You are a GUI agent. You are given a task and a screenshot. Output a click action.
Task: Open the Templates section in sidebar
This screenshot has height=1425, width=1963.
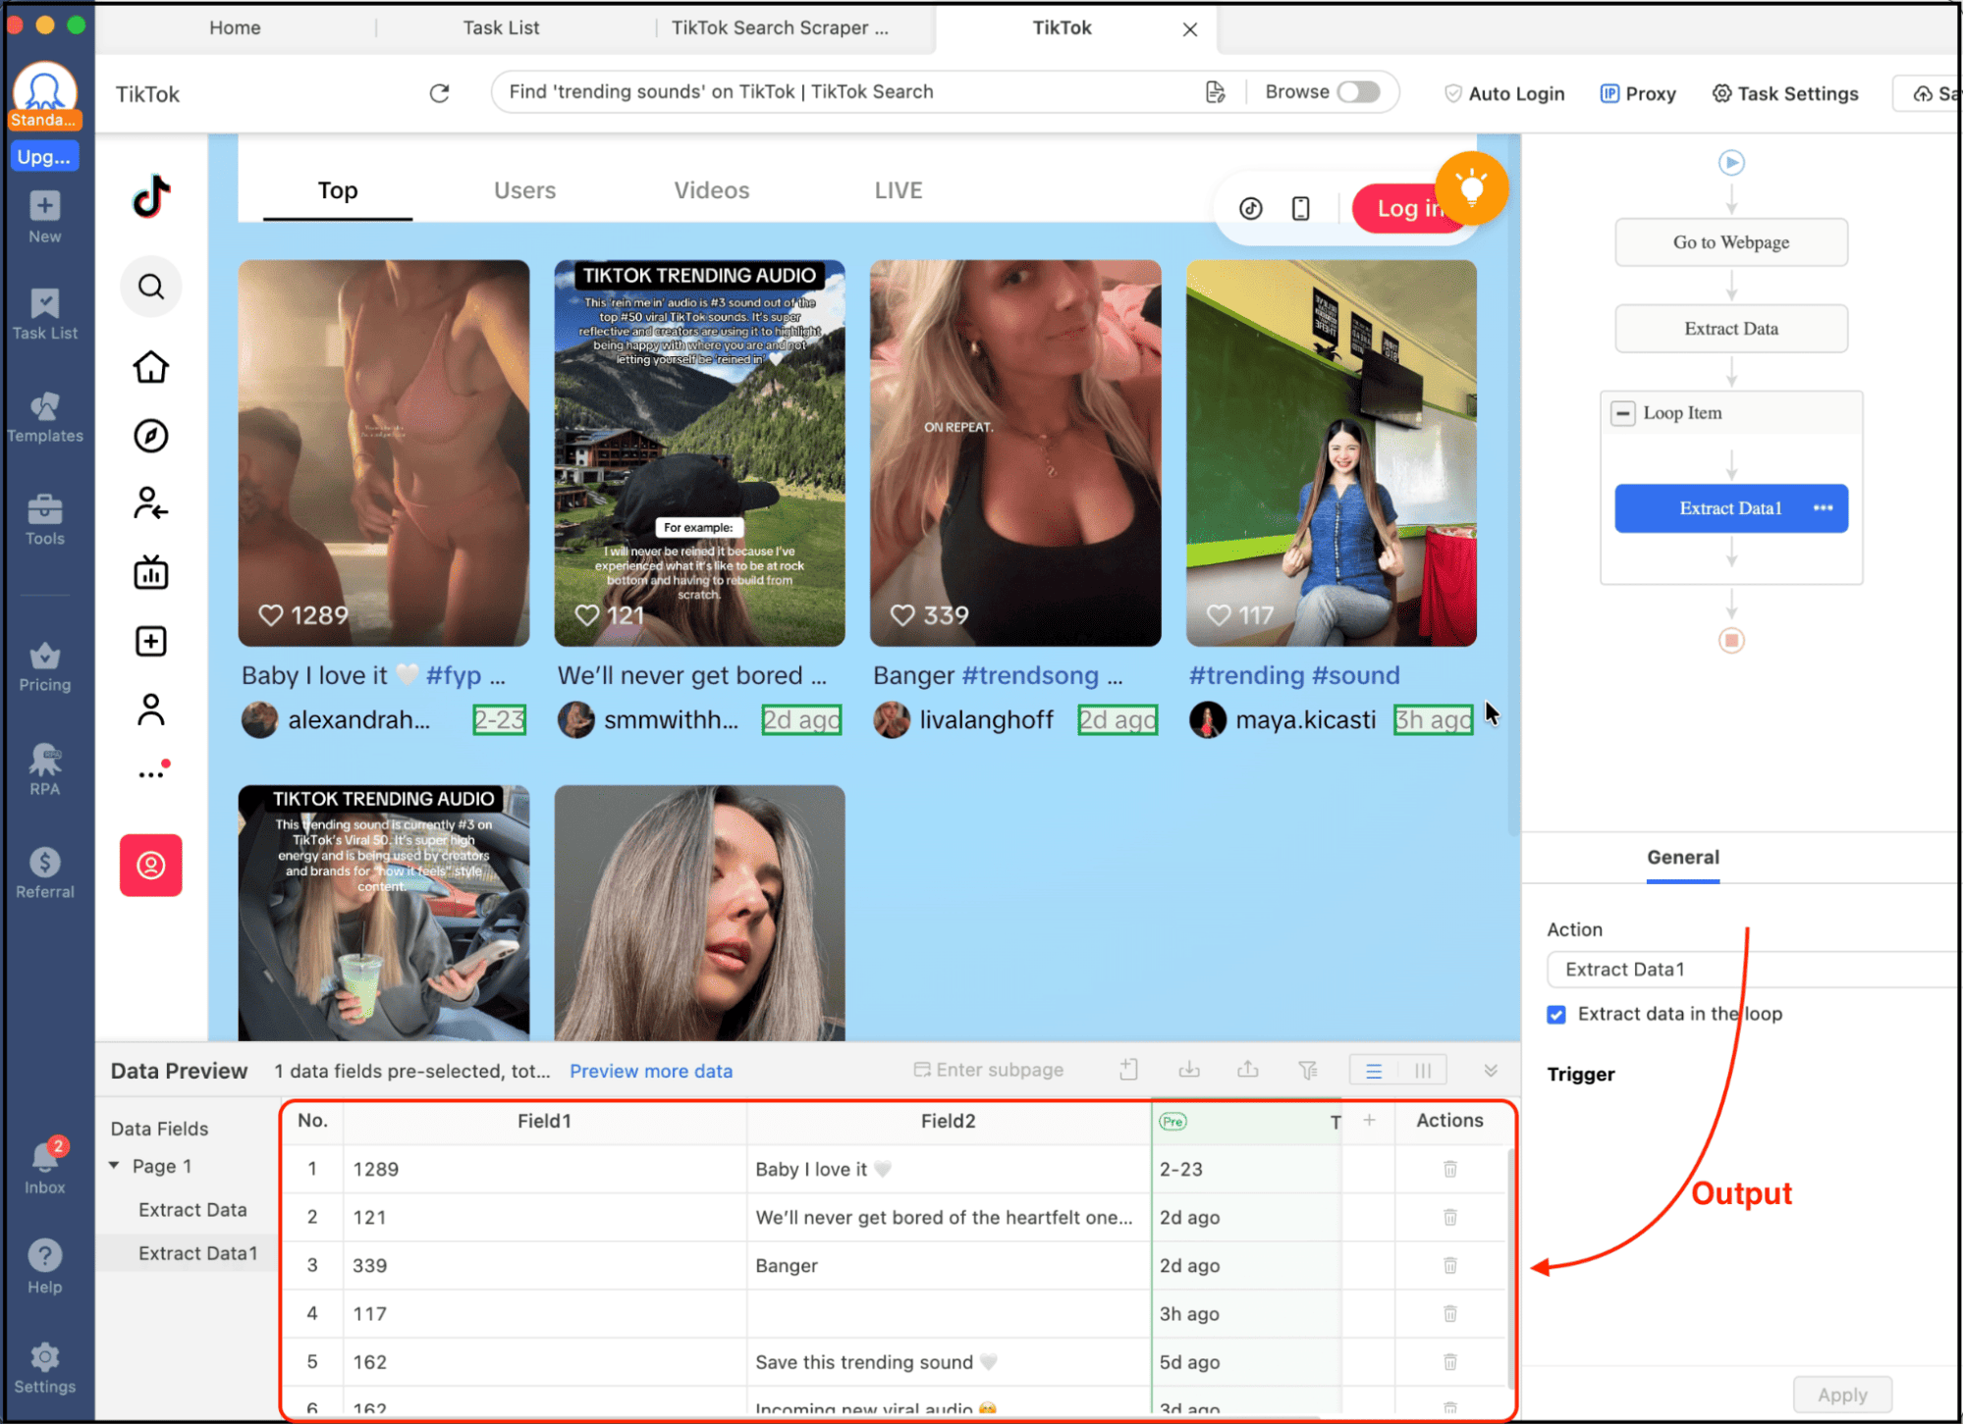pos(45,417)
